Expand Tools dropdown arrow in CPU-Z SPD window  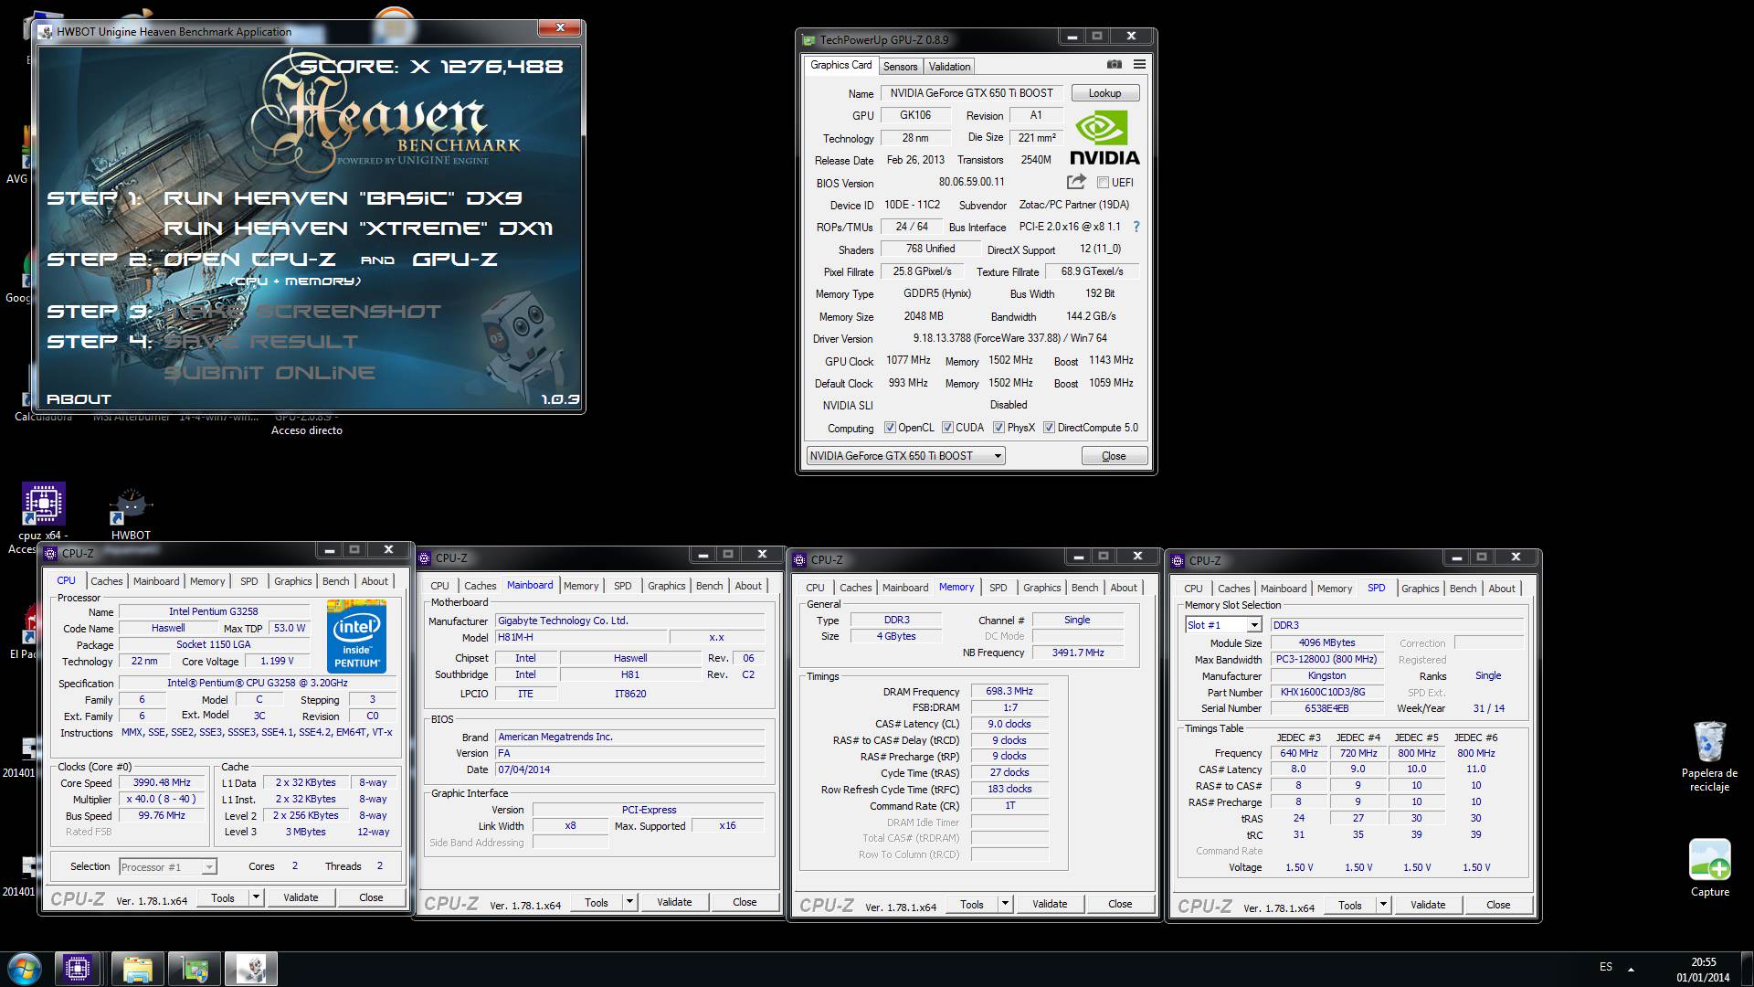[1383, 905]
